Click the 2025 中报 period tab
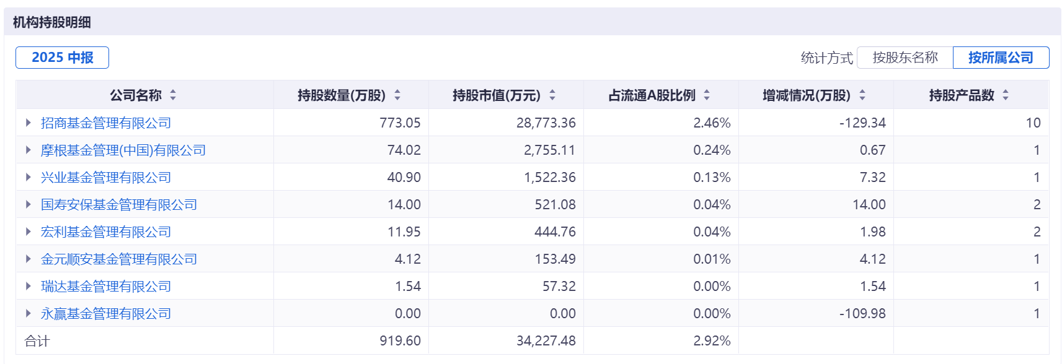This screenshot has height=364, width=1062. 62,58
